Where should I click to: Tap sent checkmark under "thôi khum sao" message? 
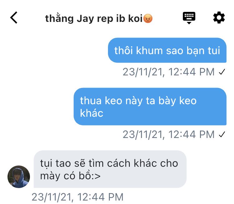(222, 72)
